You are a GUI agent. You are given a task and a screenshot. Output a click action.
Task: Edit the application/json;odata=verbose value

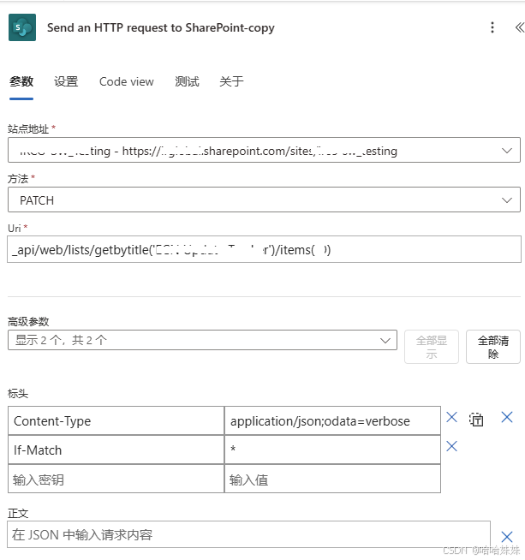(x=332, y=420)
